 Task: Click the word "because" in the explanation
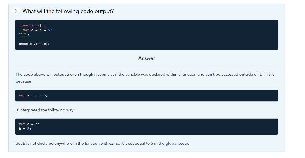pyautogui.click(x=23, y=81)
